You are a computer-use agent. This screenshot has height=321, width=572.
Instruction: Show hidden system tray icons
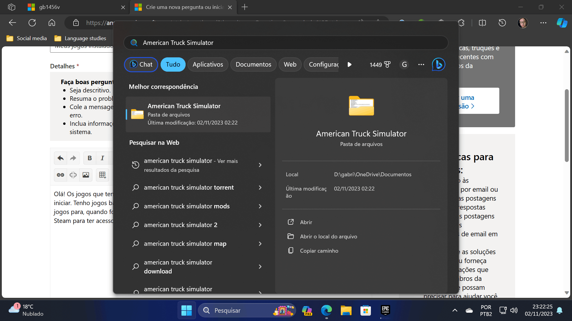[x=455, y=310]
